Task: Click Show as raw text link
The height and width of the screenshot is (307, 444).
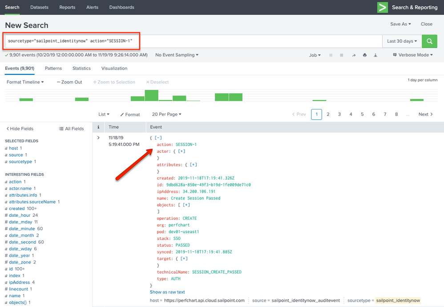Action: point(167,292)
